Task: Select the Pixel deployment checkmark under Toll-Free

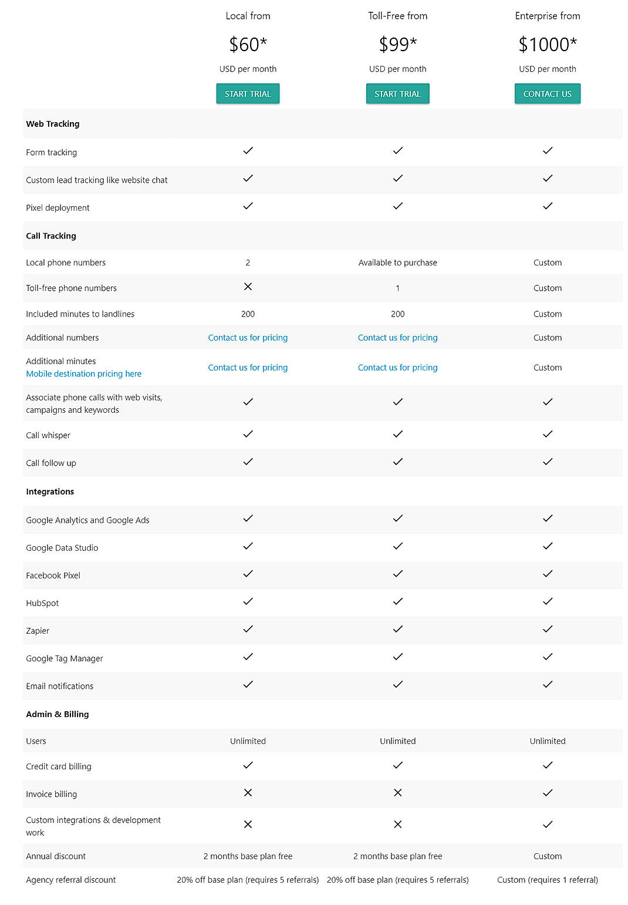Action: click(x=397, y=207)
